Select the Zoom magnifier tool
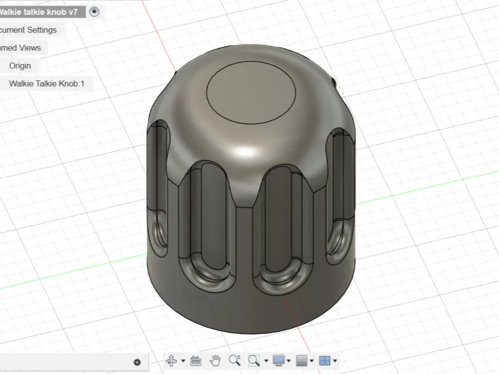The image size is (499, 374). coord(235,360)
